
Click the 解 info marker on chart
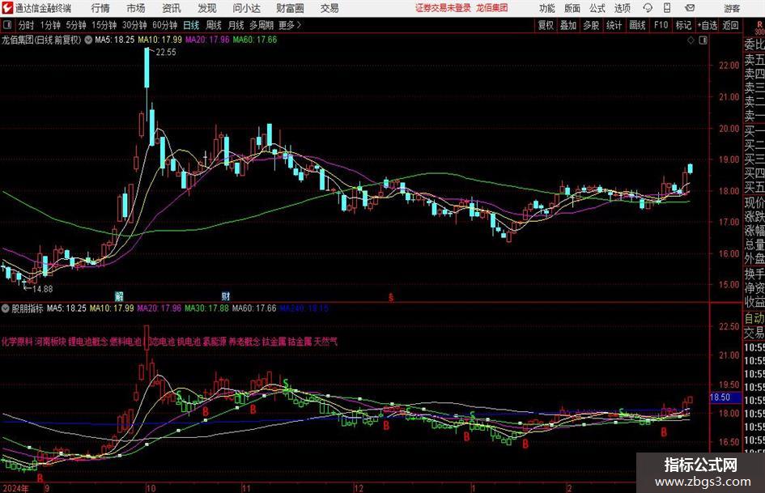[119, 296]
